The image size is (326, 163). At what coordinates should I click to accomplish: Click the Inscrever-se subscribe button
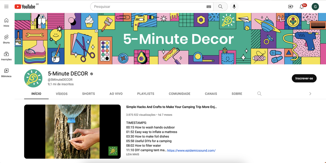(x=304, y=78)
